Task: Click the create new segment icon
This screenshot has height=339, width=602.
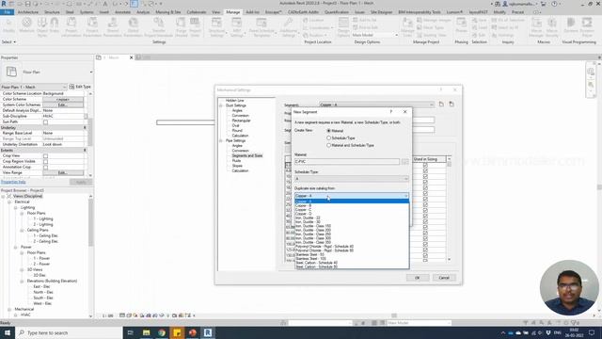Action: (441, 105)
